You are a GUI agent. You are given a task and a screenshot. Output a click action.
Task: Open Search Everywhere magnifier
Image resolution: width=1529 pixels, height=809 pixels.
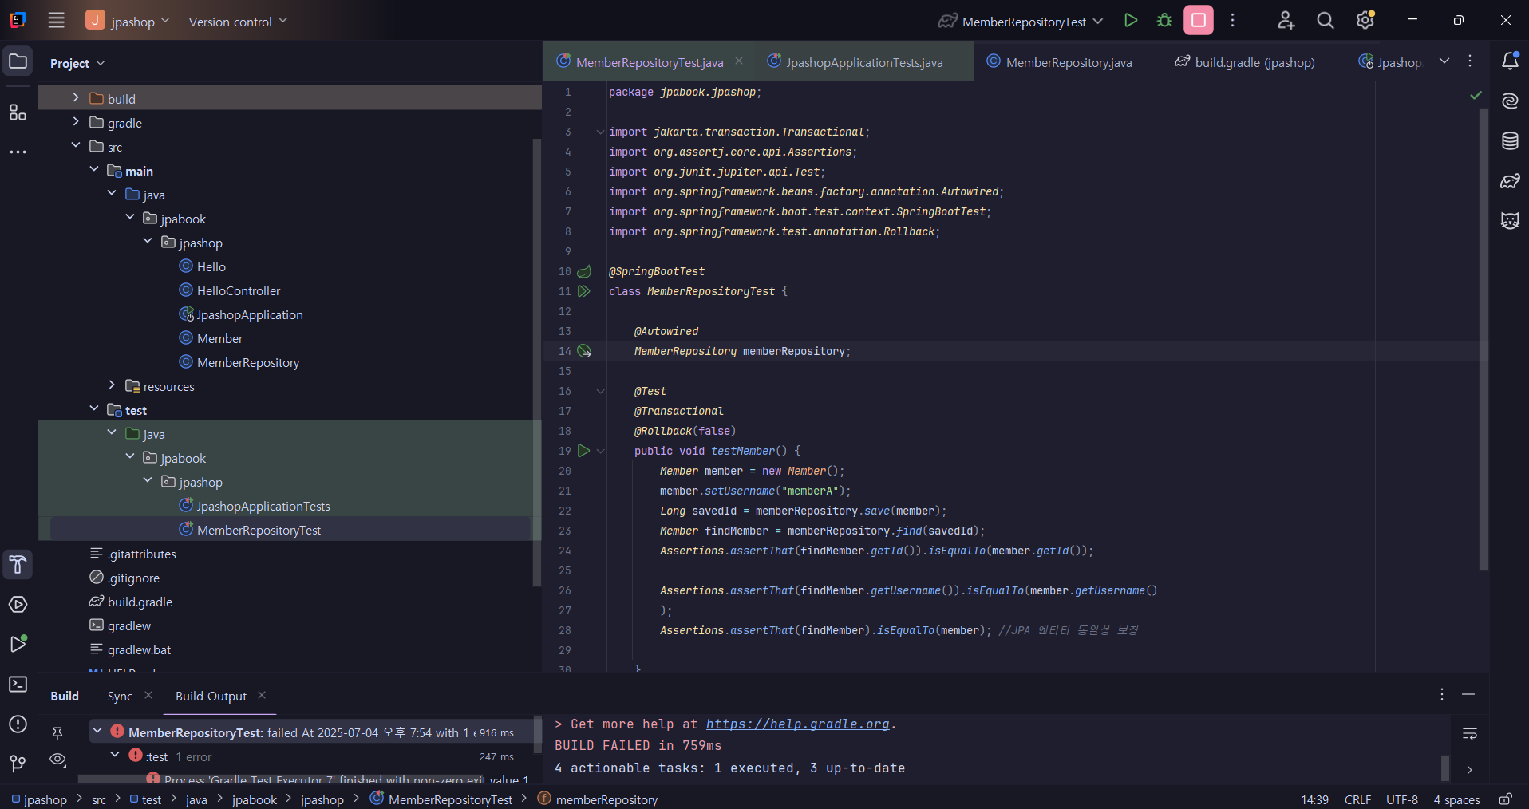[x=1326, y=21]
